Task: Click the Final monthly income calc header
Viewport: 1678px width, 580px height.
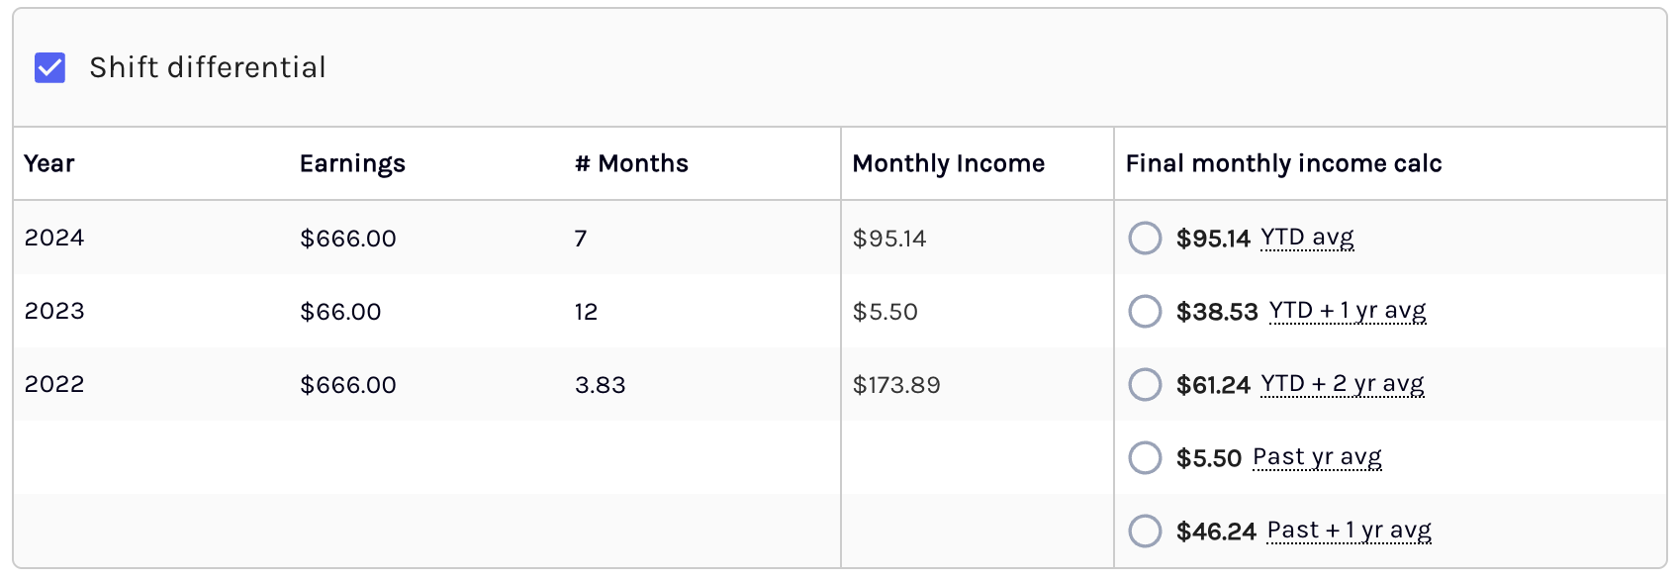Action: 1283,163
